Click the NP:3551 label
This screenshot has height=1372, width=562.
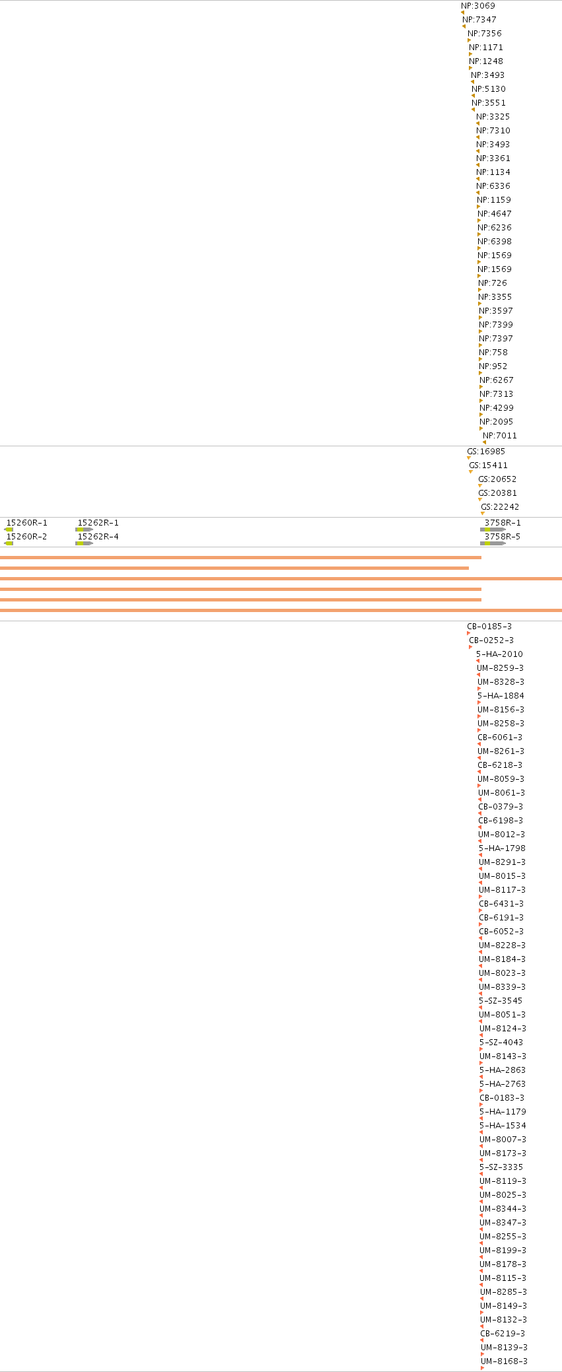489,103
